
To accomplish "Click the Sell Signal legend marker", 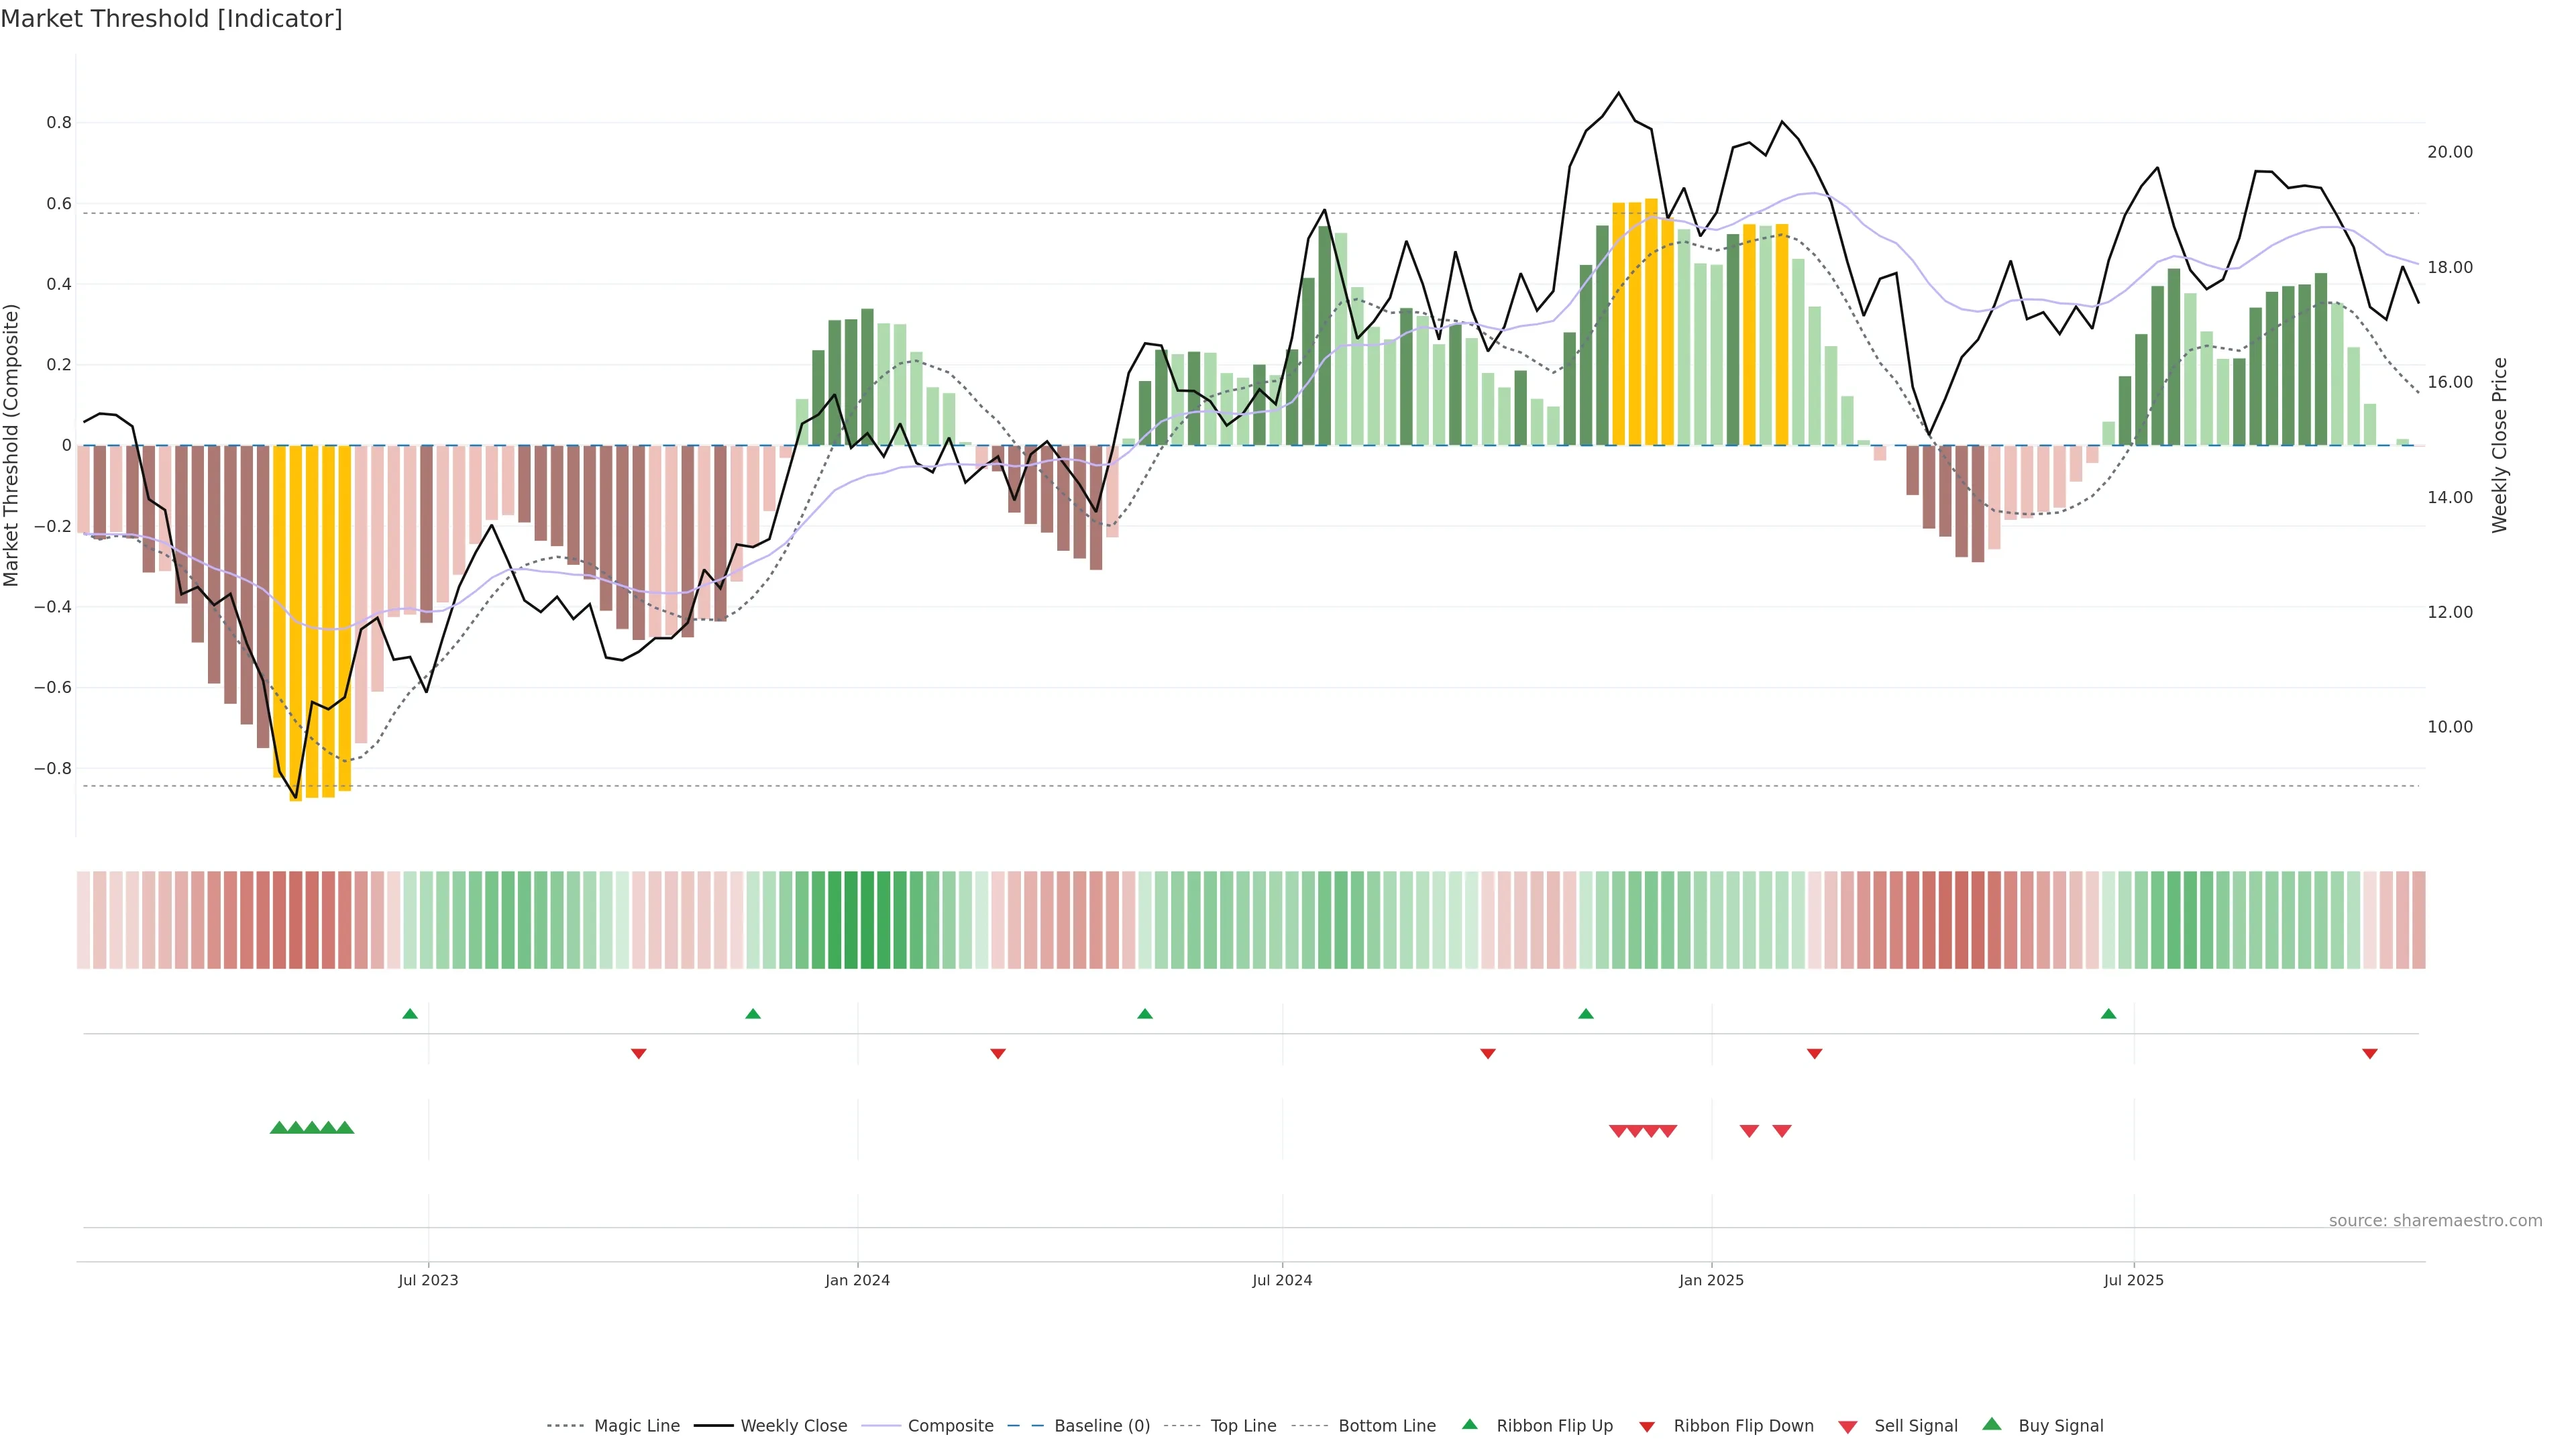I will pos(1848,1427).
